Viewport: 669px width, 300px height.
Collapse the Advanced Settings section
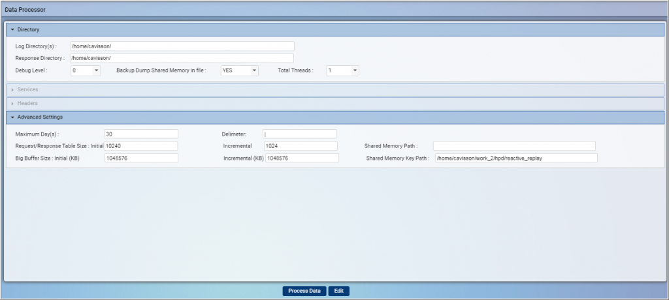12,117
